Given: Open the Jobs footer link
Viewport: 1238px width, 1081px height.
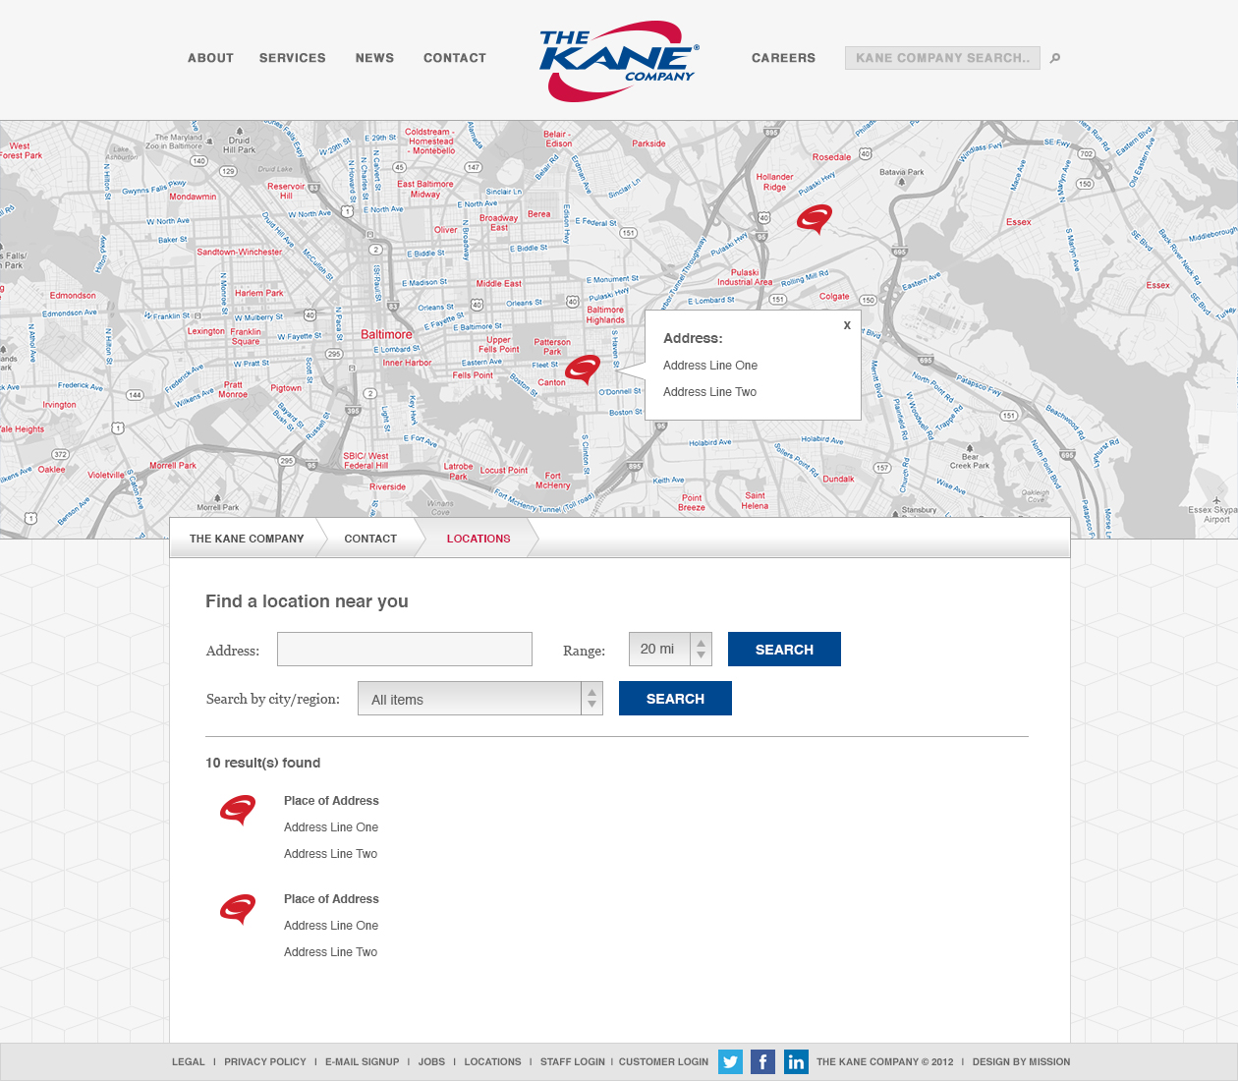Looking at the screenshot, I should coord(431,1062).
